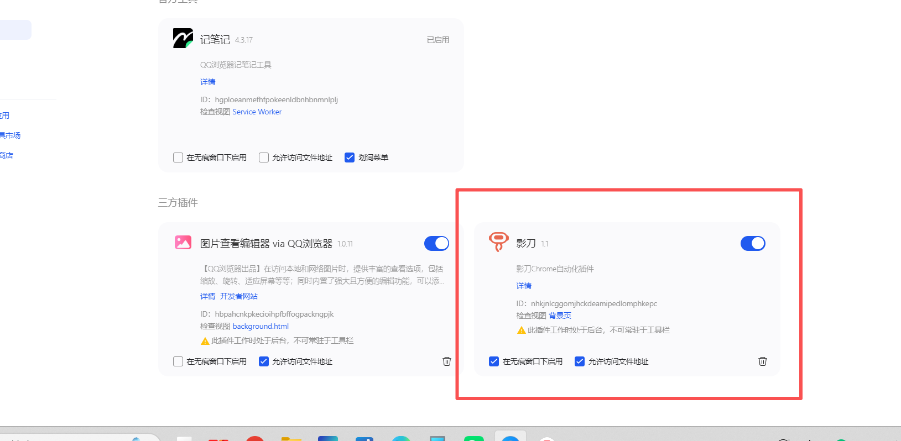Check 允许访问文件地址 for 记笔记

click(264, 158)
